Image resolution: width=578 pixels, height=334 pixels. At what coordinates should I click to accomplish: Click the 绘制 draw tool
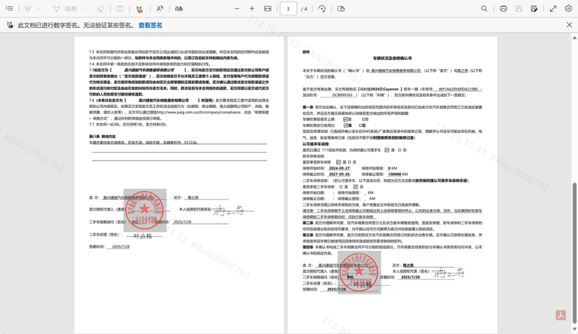66,9
